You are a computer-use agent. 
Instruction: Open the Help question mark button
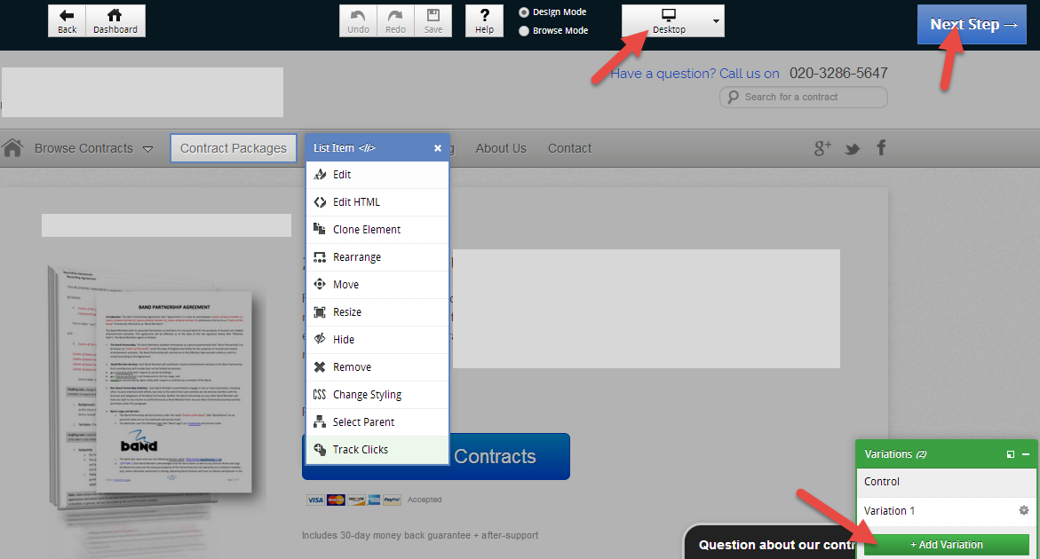pos(484,21)
